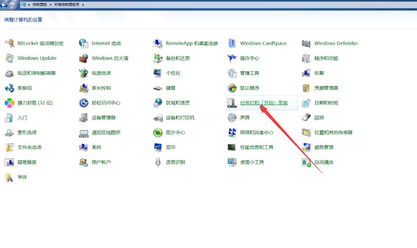
Task: Open the 桌面小工具 link
Action: tap(252, 162)
